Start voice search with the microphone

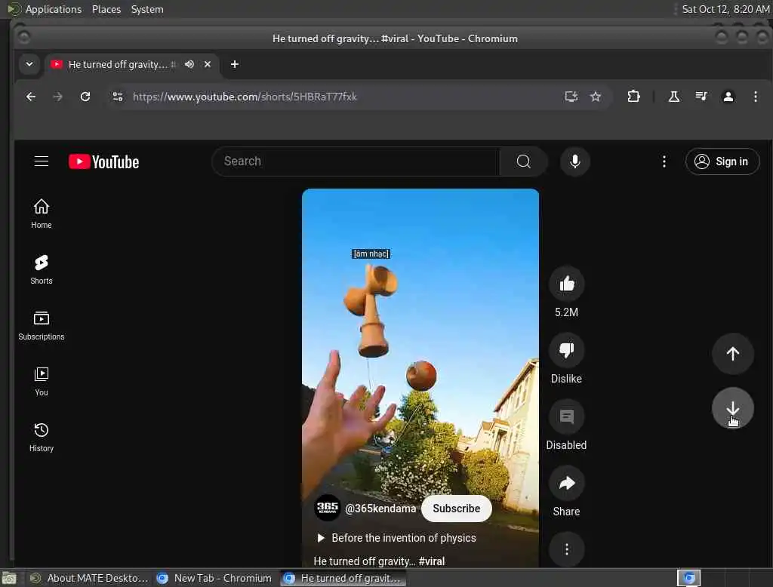point(574,161)
